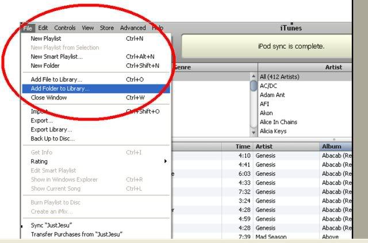This screenshot has height=243, width=368.
Task: Open the Edit menu
Action: point(43,28)
